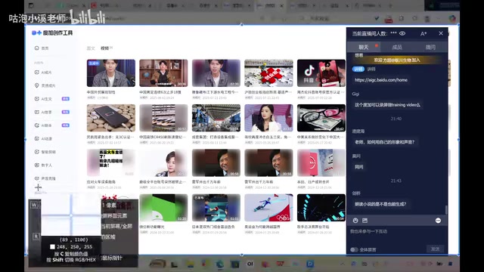Open the Honda Nissan merger video thumbnail
484x272 pixels.
(x=321, y=163)
